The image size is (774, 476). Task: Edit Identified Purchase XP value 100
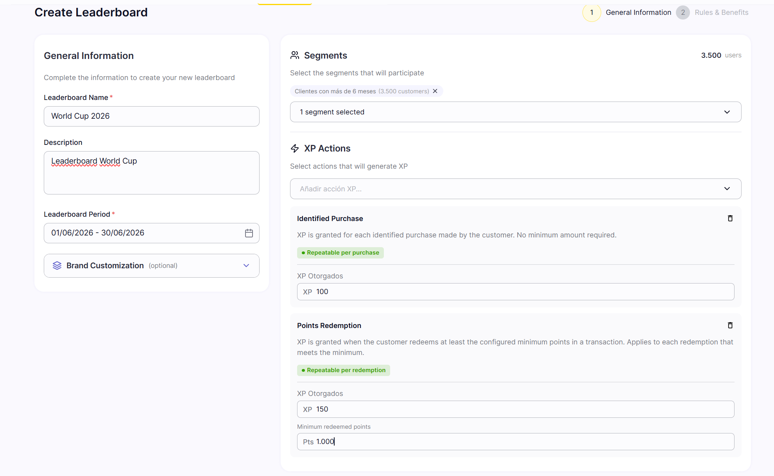tap(516, 292)
